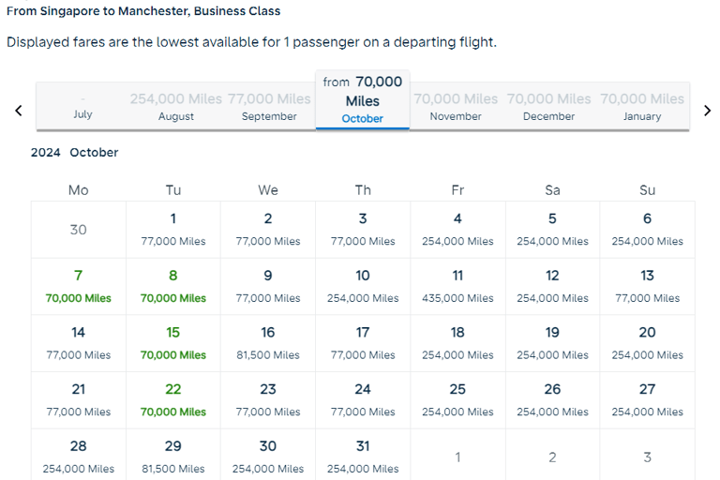Screen dimensions: 720x480
Task: Click the July month tab
Action: pyautogui.click(x=82, y=106)
